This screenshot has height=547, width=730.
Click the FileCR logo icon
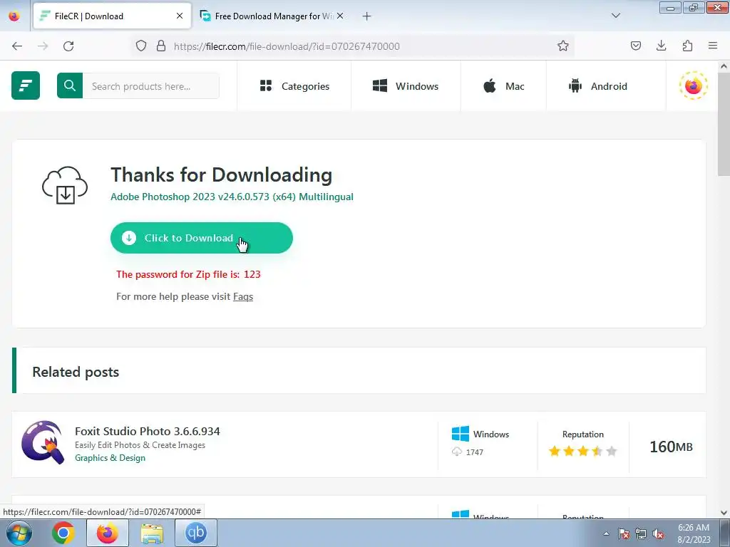click(26, 85)
